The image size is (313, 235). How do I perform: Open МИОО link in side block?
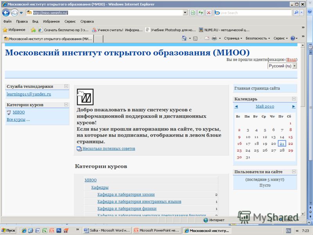coord(19,112)
